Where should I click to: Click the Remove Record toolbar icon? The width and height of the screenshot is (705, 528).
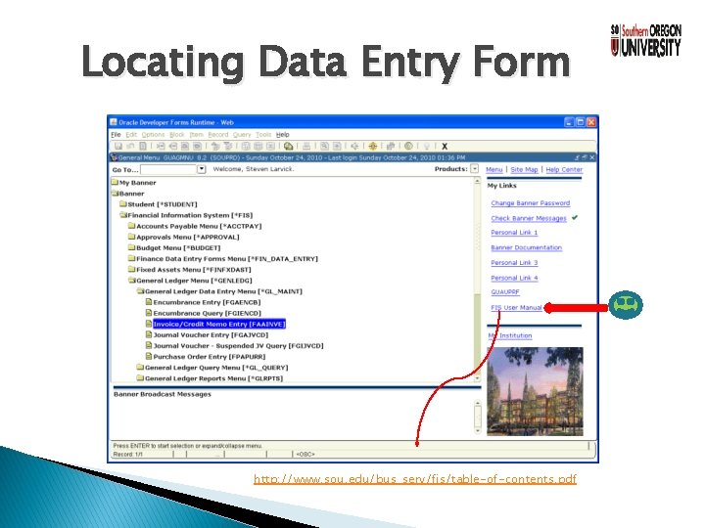[173, 146]
